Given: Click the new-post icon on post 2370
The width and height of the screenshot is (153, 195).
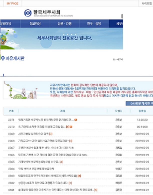Looking at the screenshot, I should [71, 127].
